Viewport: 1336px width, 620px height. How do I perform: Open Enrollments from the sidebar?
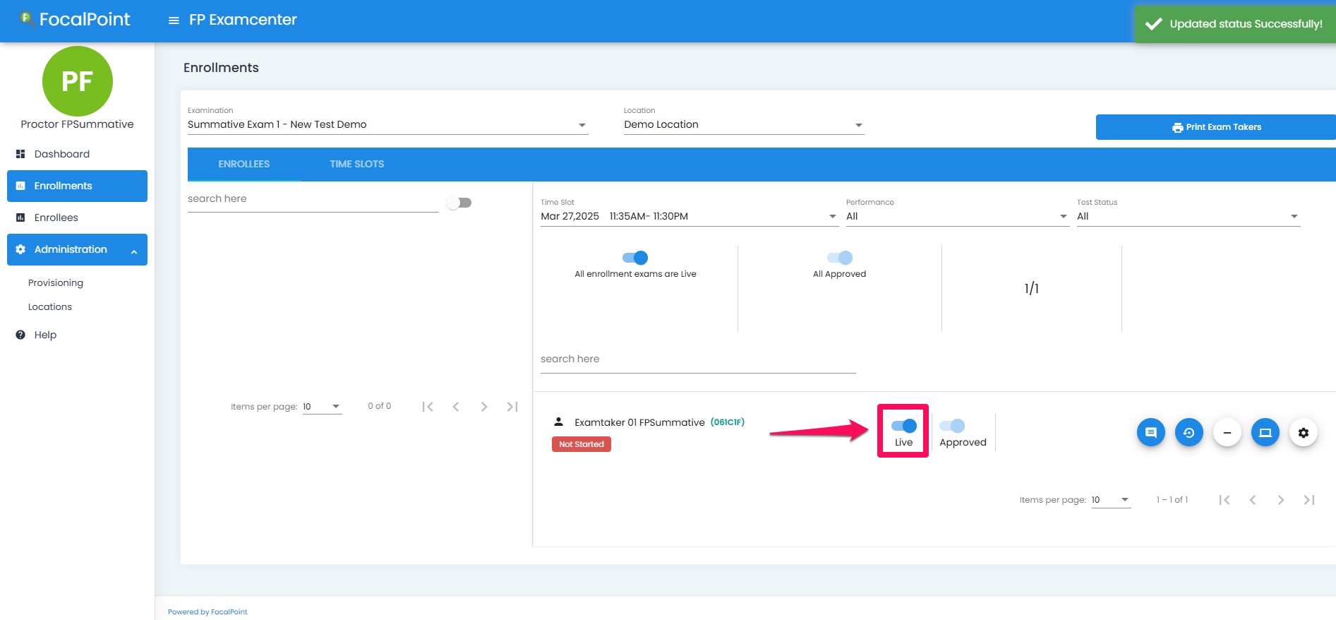(x=78, y=186)
